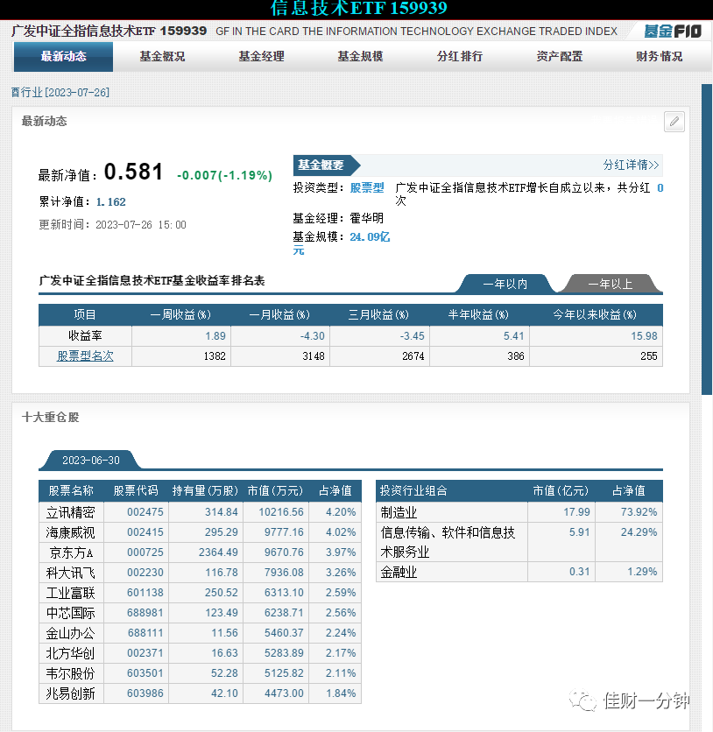Click market value 10216.56
Image resolution: width=713 pixels, height=732 pixels.
pos(281,512)
